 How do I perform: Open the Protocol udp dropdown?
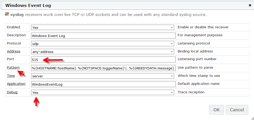(102, 43)
